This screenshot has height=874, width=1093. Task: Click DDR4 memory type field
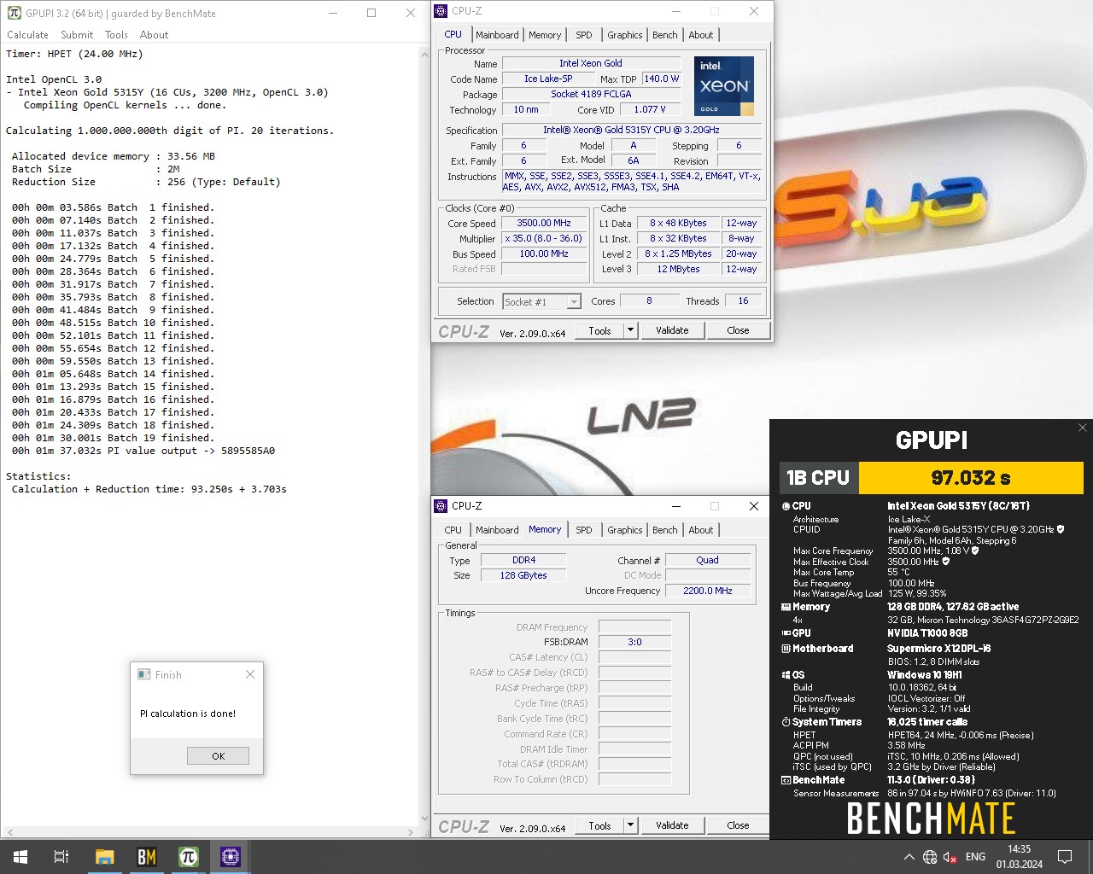523,561
